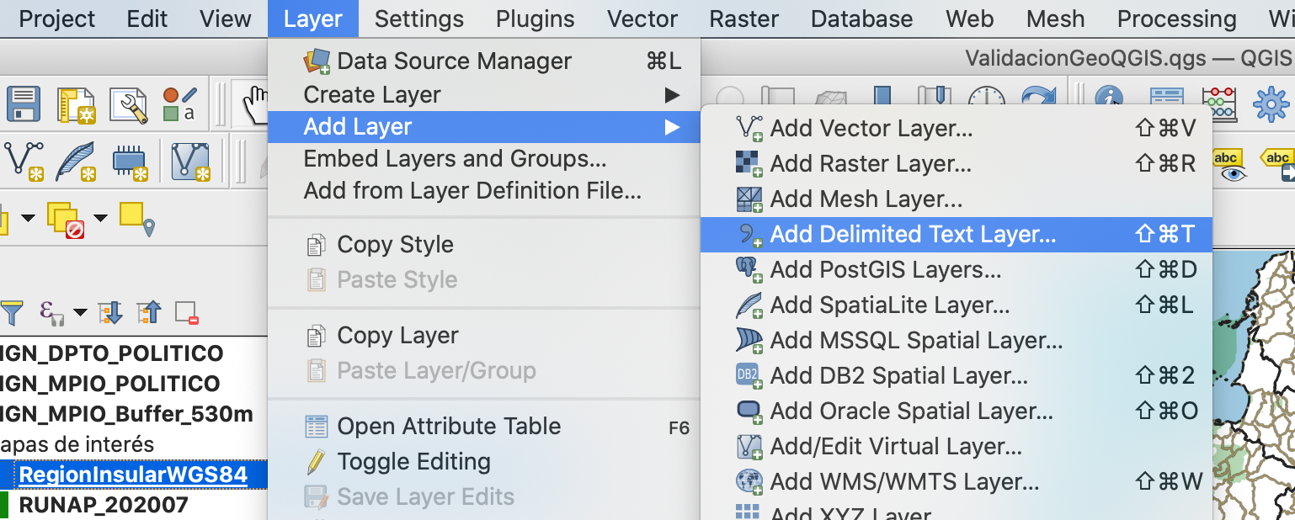Image resolution: width=1295 pixels, height=520 pixels.
Task: Click the Select by Location pin icon
Action: (x=138, y=220)
